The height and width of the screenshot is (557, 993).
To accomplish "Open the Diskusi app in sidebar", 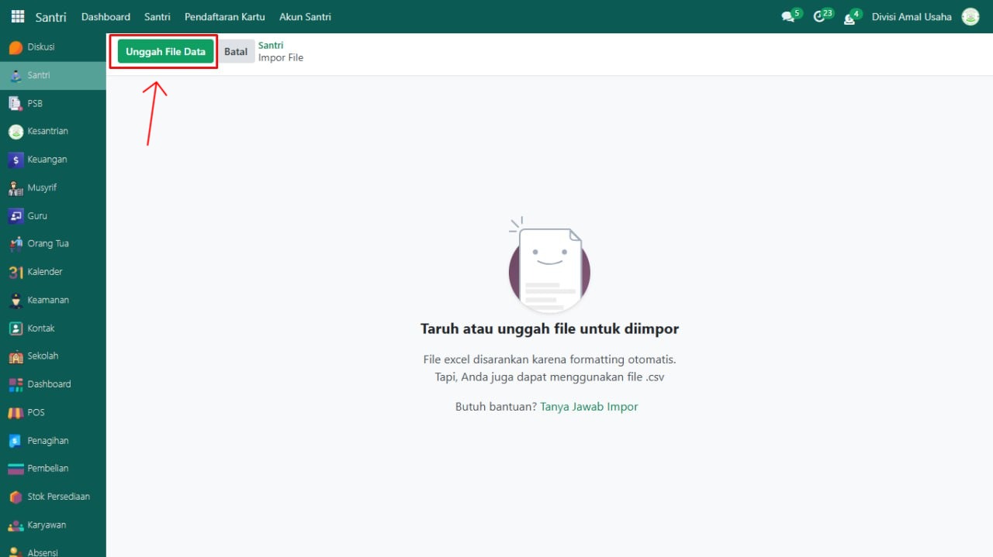I will click(x=16, y=47).
